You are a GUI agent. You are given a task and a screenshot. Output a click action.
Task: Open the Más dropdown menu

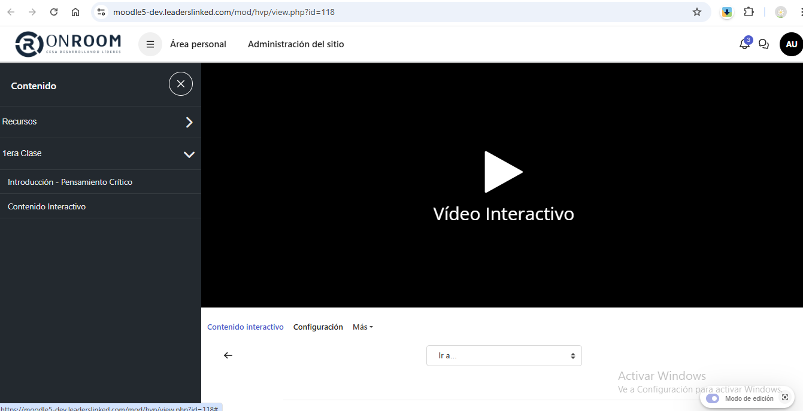[x=362, y=327]
